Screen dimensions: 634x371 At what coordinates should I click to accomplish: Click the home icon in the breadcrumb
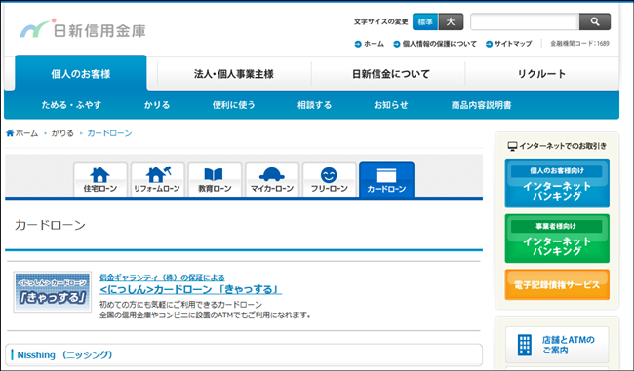10,132
